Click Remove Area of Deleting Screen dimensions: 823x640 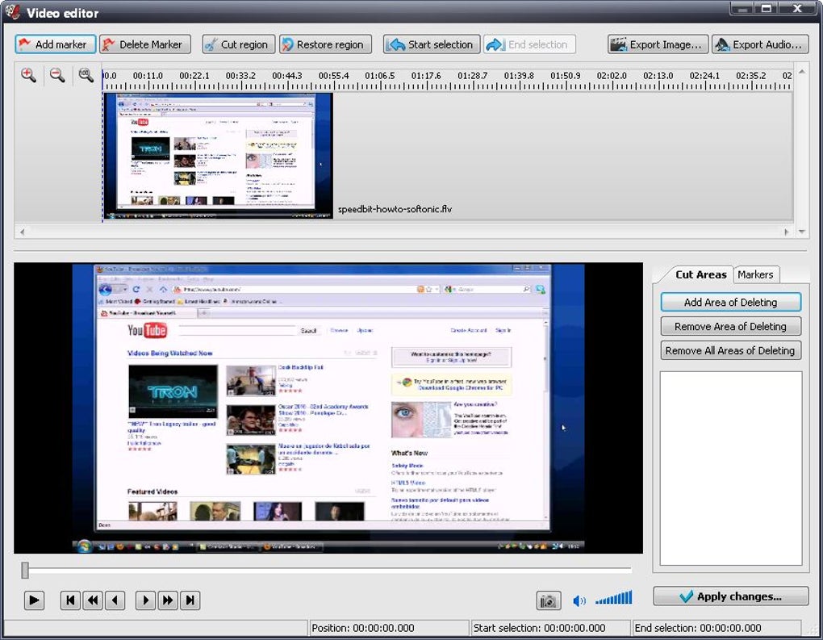click(x=731, y=327)
